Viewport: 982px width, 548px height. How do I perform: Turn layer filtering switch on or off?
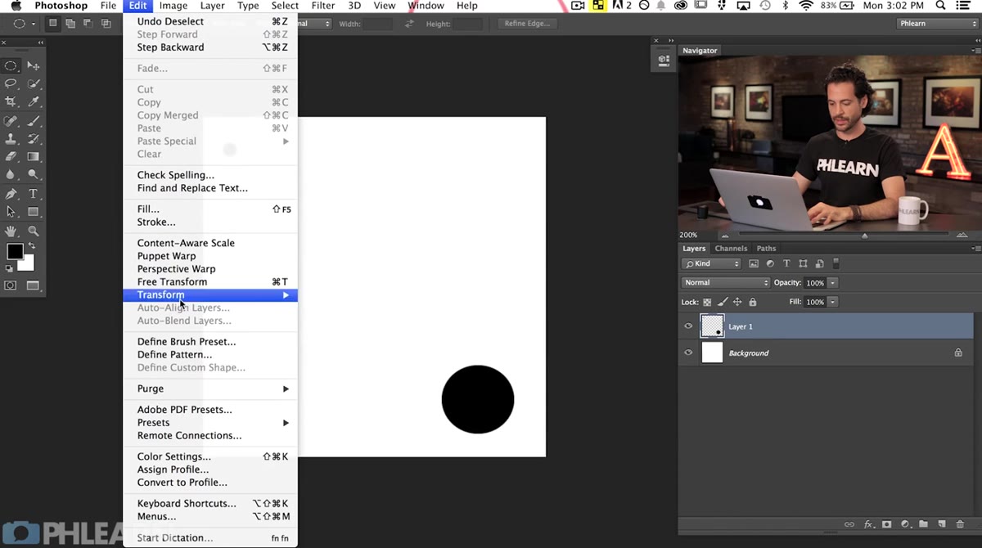(836, 263)
